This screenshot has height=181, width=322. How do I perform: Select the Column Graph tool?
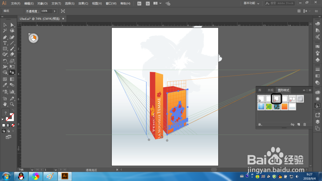click(12, 92)
